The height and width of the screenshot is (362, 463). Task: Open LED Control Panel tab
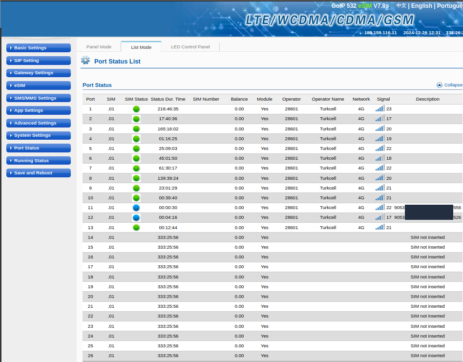coord(190,46)
